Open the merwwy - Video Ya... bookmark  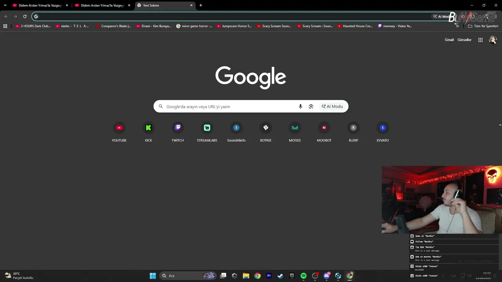coord(395,26)
